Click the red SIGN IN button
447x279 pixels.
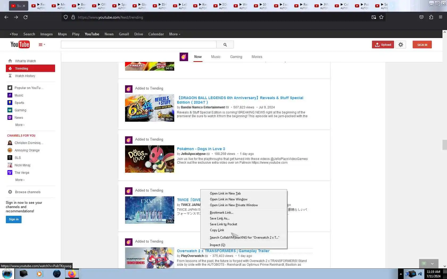tap(422, 45)
